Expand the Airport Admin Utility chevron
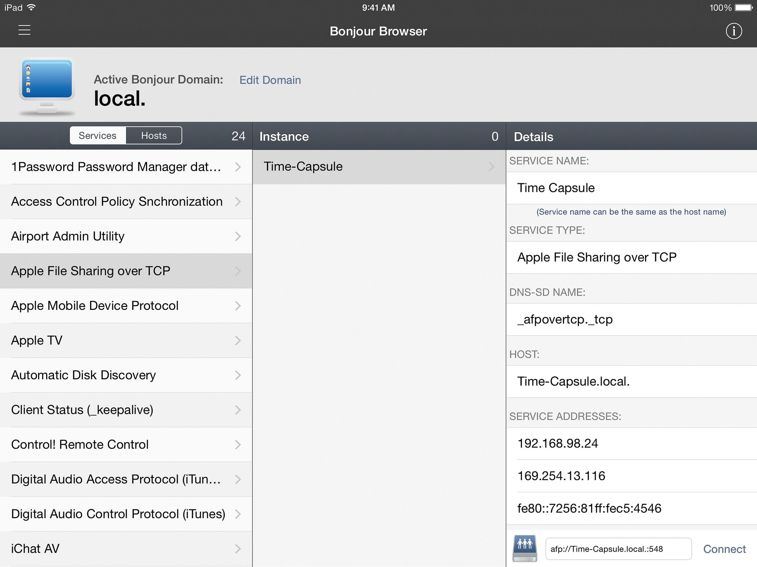The image size is (757, 567). 238,236
